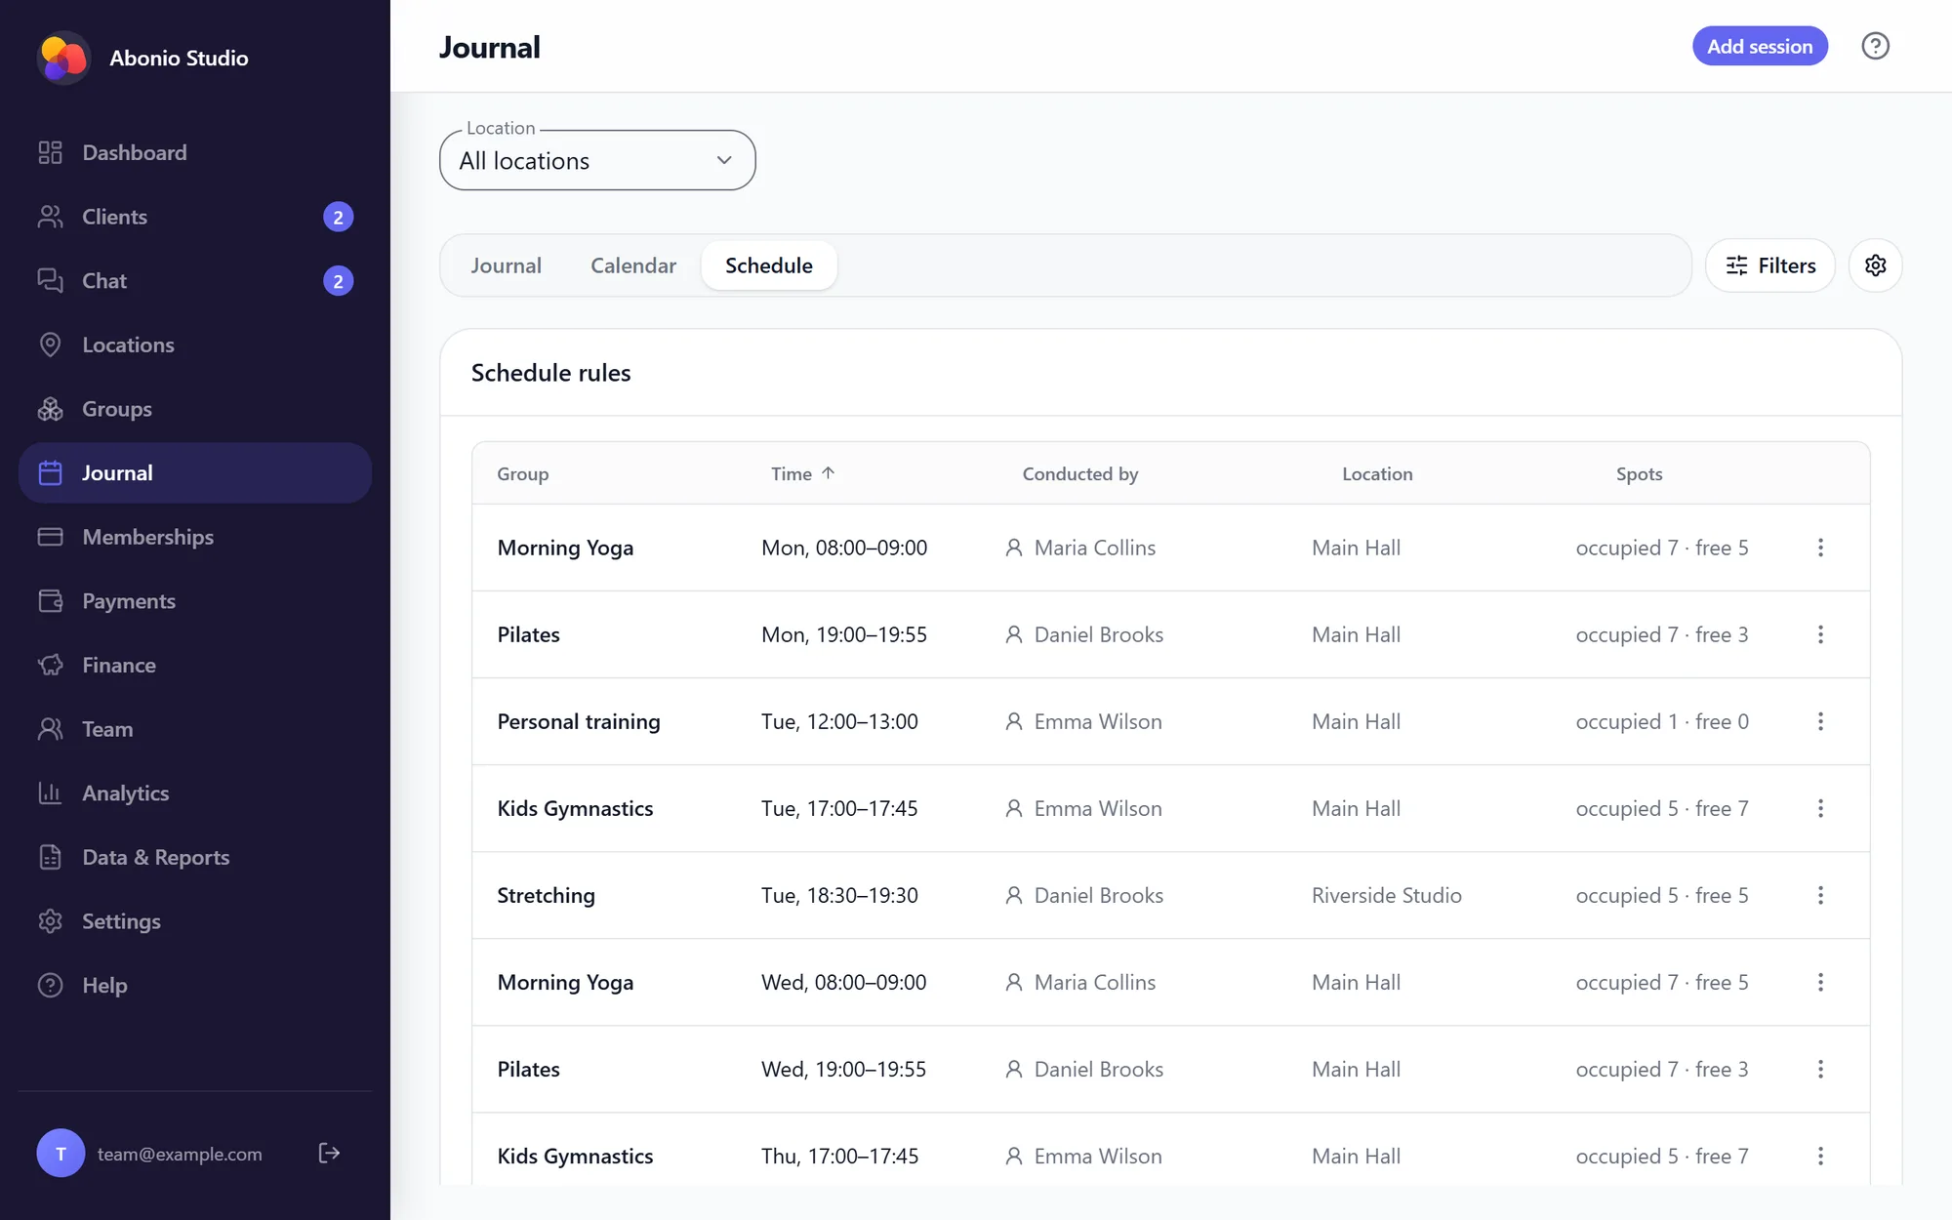Click the Group column header

pyautogui.click(x=523, y=473)
